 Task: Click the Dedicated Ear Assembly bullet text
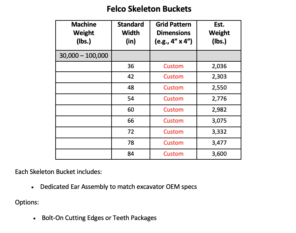[x=118, y=187]
